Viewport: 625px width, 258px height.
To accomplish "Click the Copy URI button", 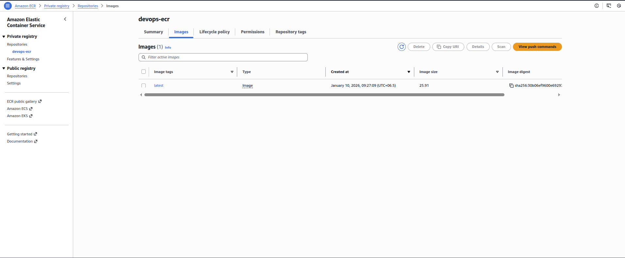I will pos(448,47).
